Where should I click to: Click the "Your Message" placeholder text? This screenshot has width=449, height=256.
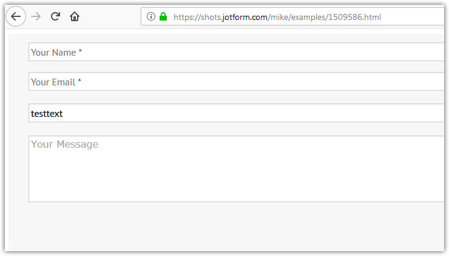[64, 145]
